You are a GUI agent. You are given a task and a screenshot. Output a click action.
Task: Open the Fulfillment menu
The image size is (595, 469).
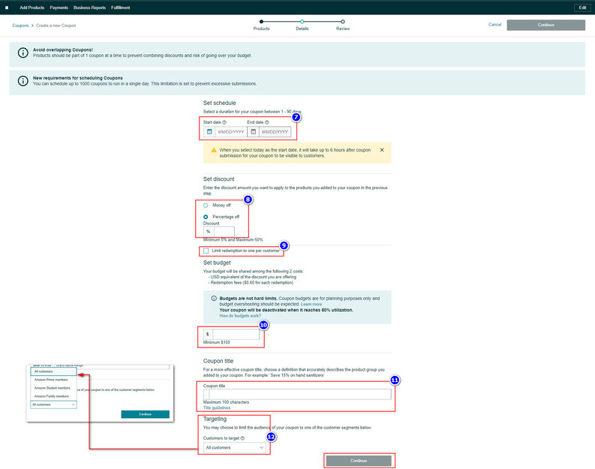121,8
